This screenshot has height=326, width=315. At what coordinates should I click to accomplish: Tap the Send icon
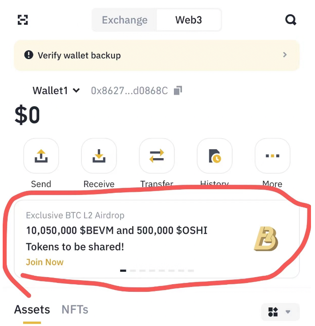coord(41,156)
